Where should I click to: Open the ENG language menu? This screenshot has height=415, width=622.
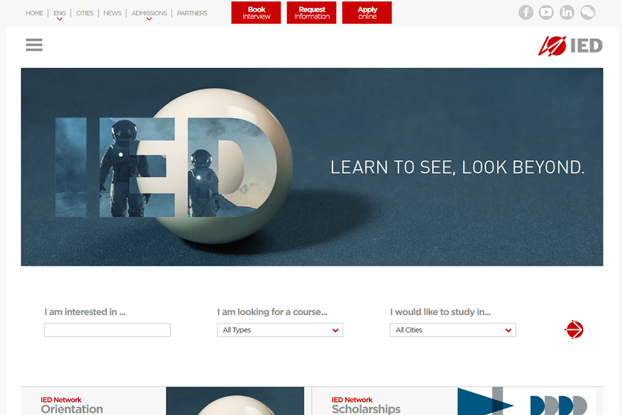(x=60, y=14)
